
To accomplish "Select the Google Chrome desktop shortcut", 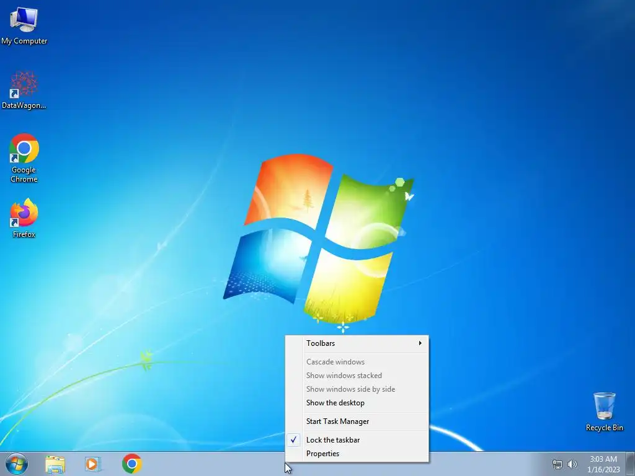I will coord(24,158).
